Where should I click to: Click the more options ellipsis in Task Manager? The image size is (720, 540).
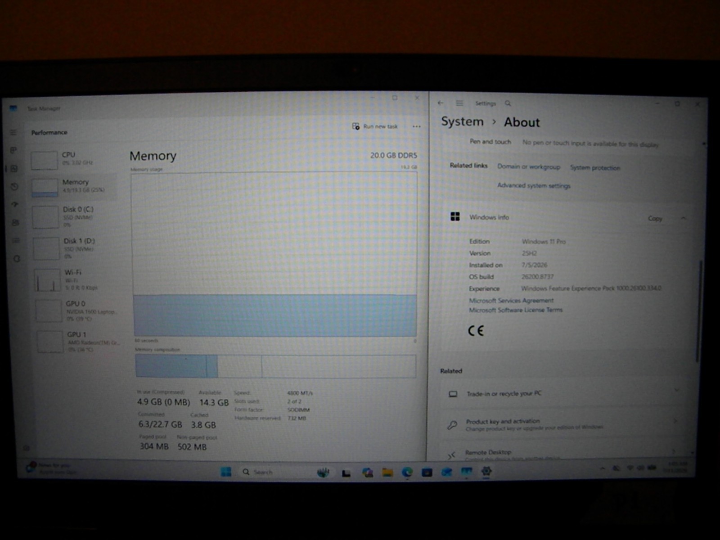pyautogui.click(x=417, y=126)
